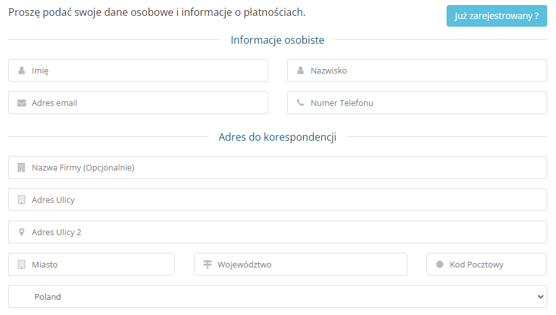The width and height of the screenshot is (556, 315).
Task: Click the person icon in the Imię field
Action: pyautogui.click(x=22, y=70)
